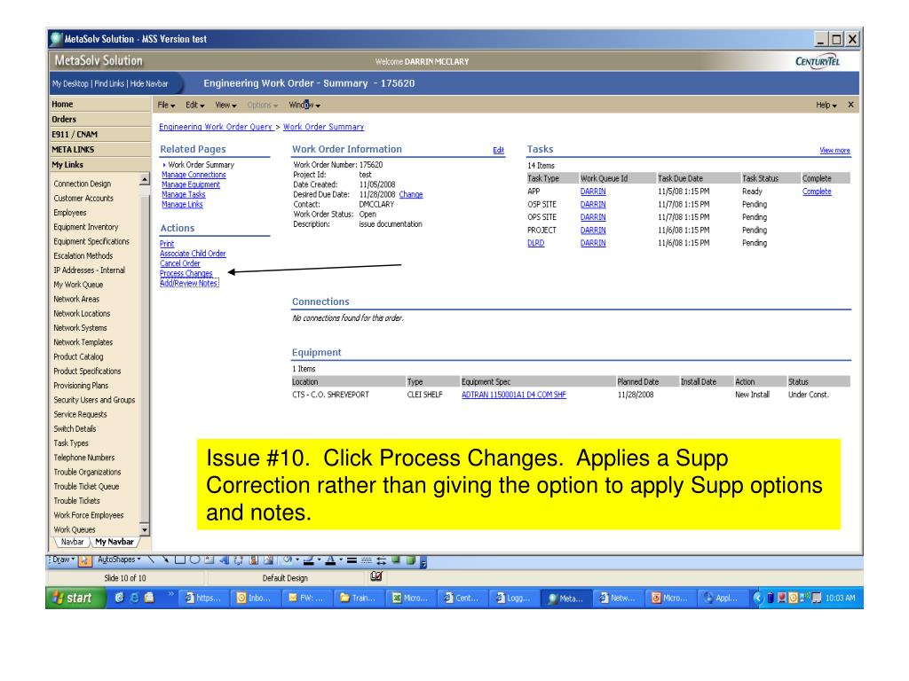Click Hide Navbar in the top bar
This screenshot has height=681, width=909.
click(x=149, y=83)
